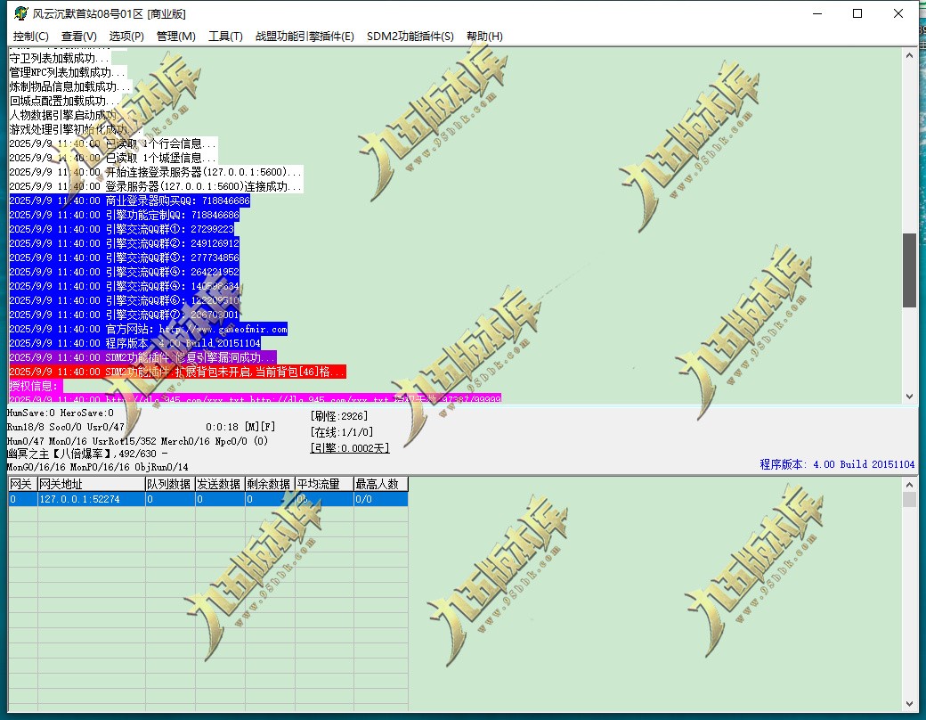Click the 队列数据 column header
The width and height of the screenshot is (926, 720).
coord(170,484)
